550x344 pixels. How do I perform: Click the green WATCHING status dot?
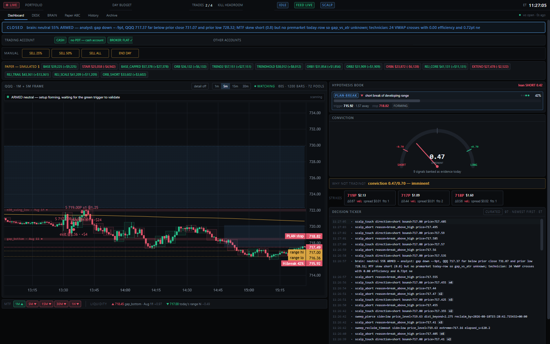click(x=255, y=86)
